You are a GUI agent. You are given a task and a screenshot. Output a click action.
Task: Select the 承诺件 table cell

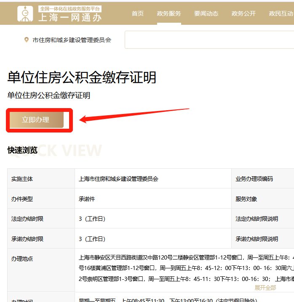tap(87, 199)
